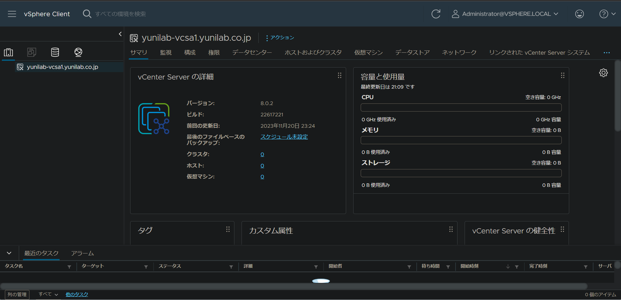Viewport: 621px width, 300px height.
Task: Open the アクション menu
Action: click(280, 37)
